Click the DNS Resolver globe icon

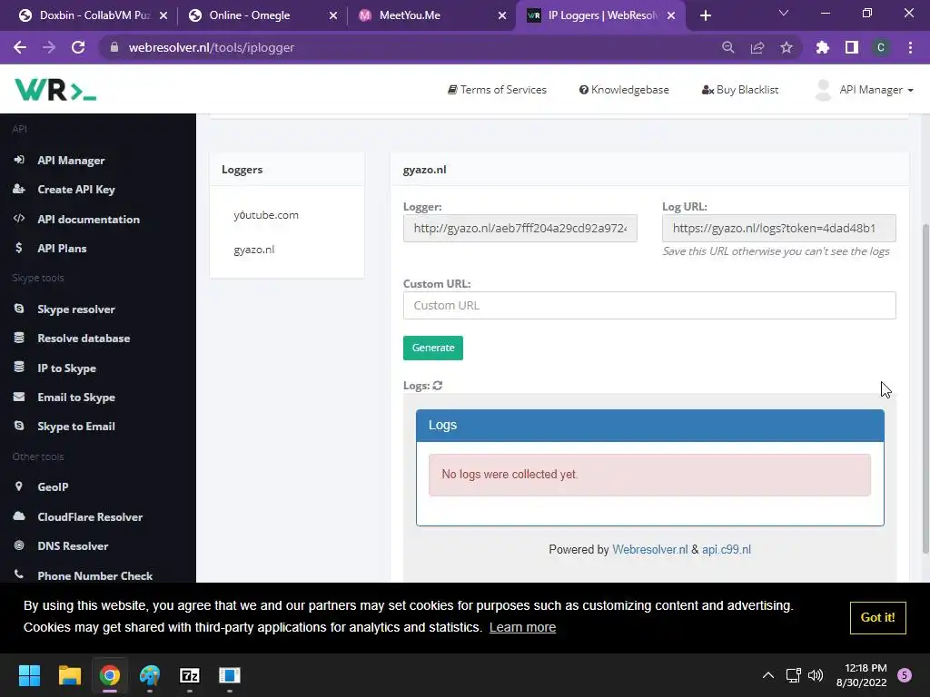(x=19, y=545)
